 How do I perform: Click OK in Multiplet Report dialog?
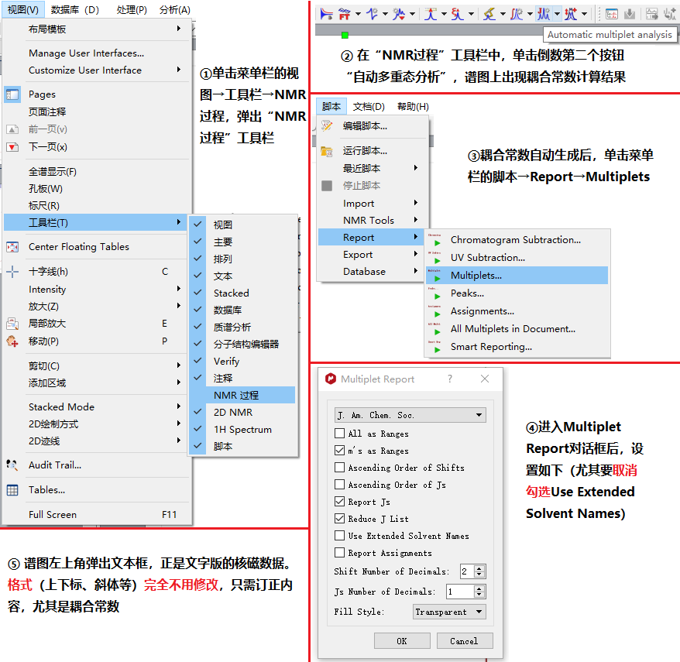[402, 640]
